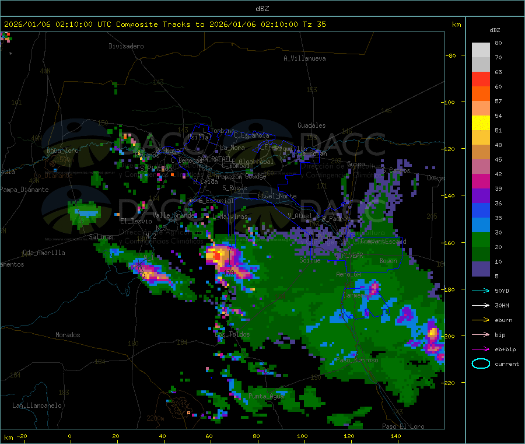This screenshot has width=525, height=444.
Task: Click the 'Paso_El_Loro' map label
Action: pyautogui.click(x=403, y=426)
